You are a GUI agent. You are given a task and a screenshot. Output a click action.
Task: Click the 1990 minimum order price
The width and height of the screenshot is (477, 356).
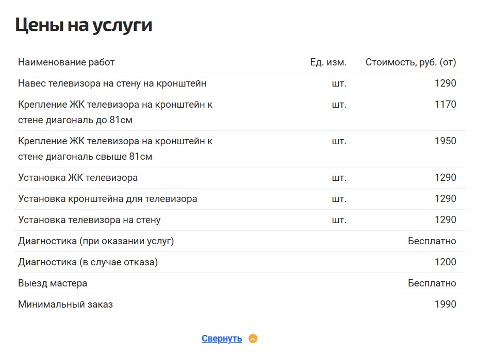(x=445, y=304)
